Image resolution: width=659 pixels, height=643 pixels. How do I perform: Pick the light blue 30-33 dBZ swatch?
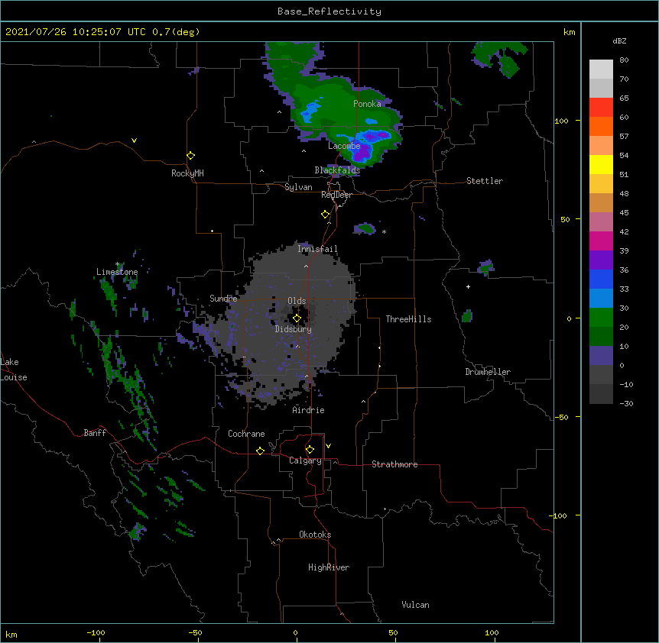click(x=601, y=299)
